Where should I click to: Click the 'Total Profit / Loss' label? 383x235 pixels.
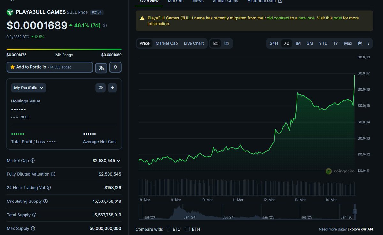(28, 142)
